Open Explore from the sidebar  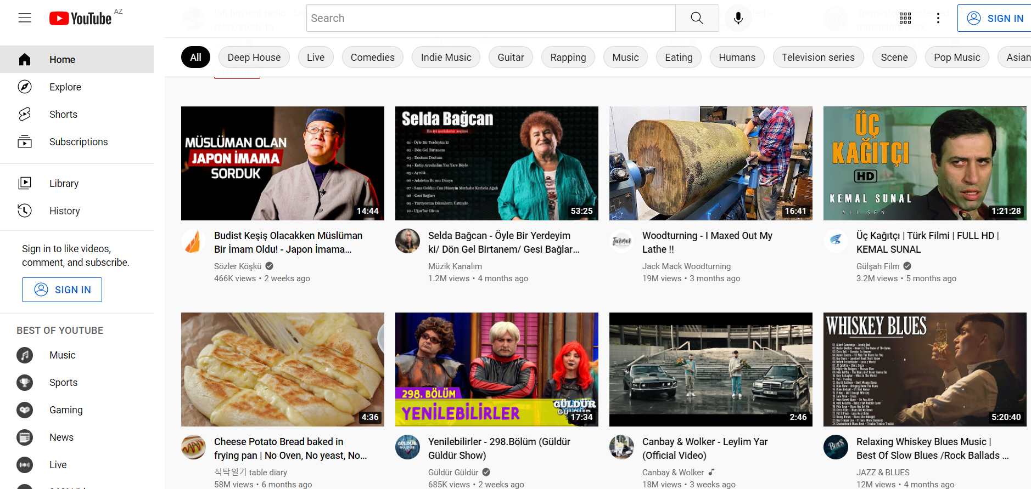tap(77, 87)
